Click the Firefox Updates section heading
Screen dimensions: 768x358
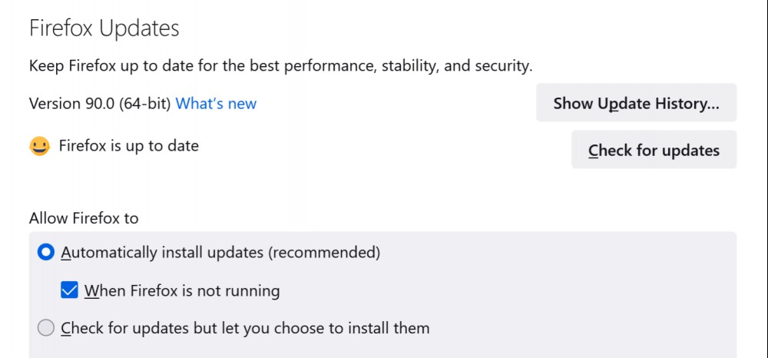[x=104, y=28]
